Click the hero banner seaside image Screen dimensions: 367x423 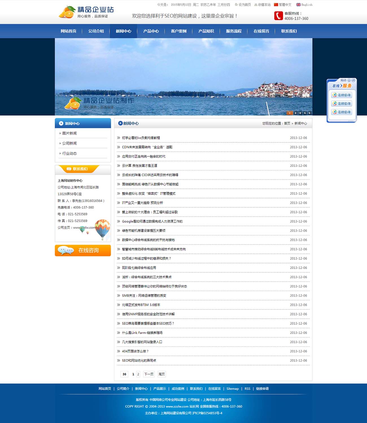pos(183,77)
